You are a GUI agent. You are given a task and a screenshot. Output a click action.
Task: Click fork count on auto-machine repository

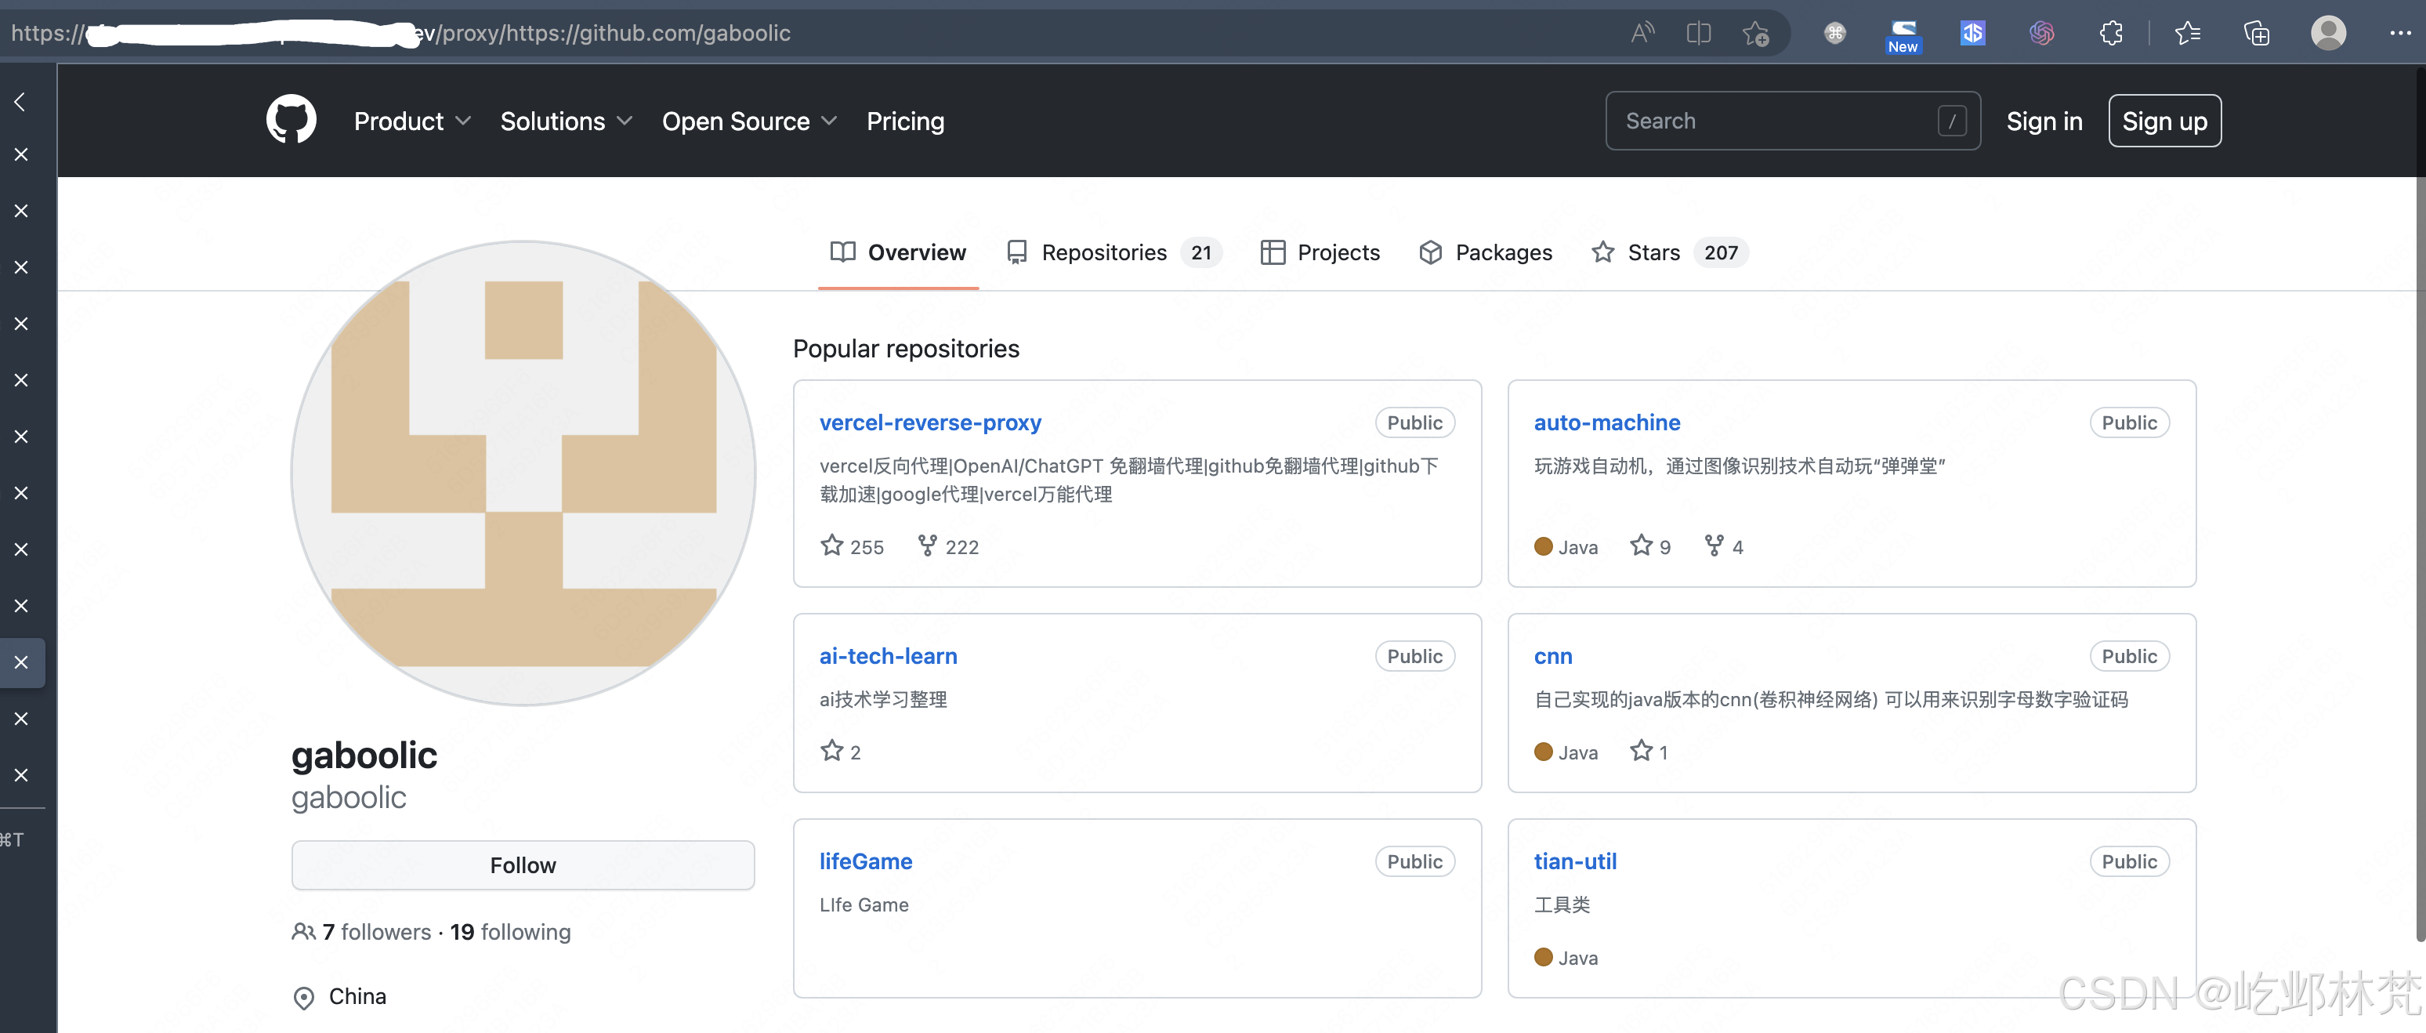(1723, 546)
